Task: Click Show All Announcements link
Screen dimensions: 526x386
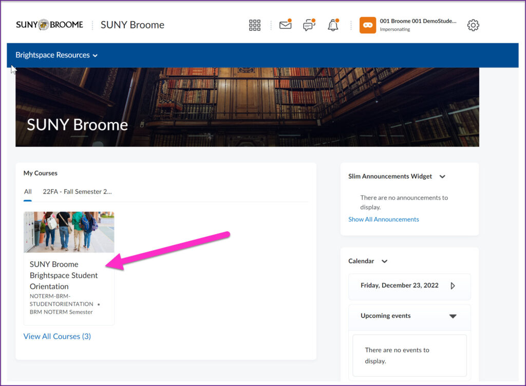Action: (383, 220)
